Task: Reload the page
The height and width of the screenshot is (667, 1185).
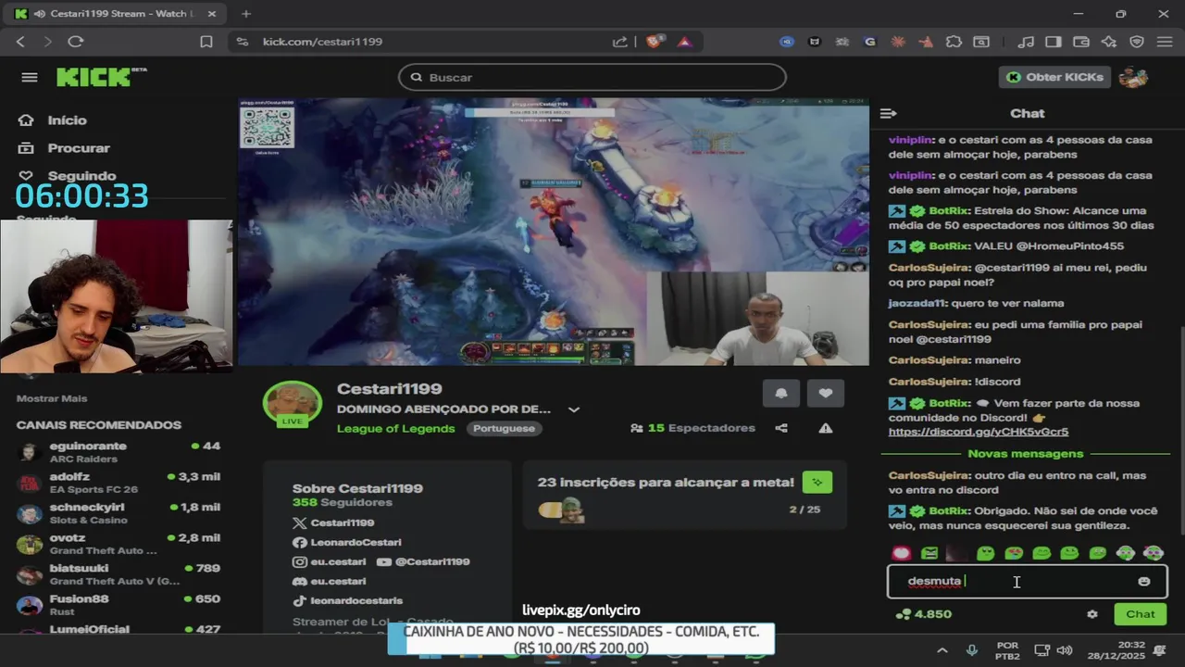Action: [x=76, y=42]
